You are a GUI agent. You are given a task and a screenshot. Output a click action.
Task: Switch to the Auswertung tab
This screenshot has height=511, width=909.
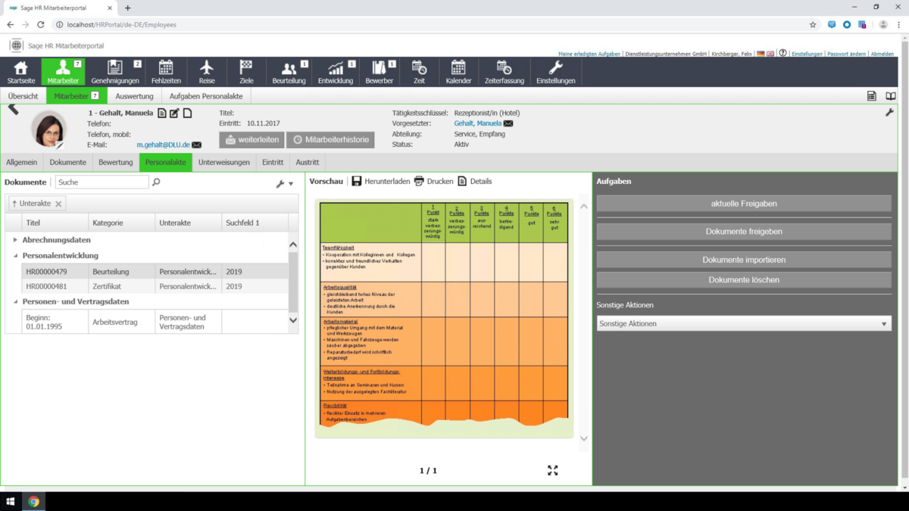point(134,96)
